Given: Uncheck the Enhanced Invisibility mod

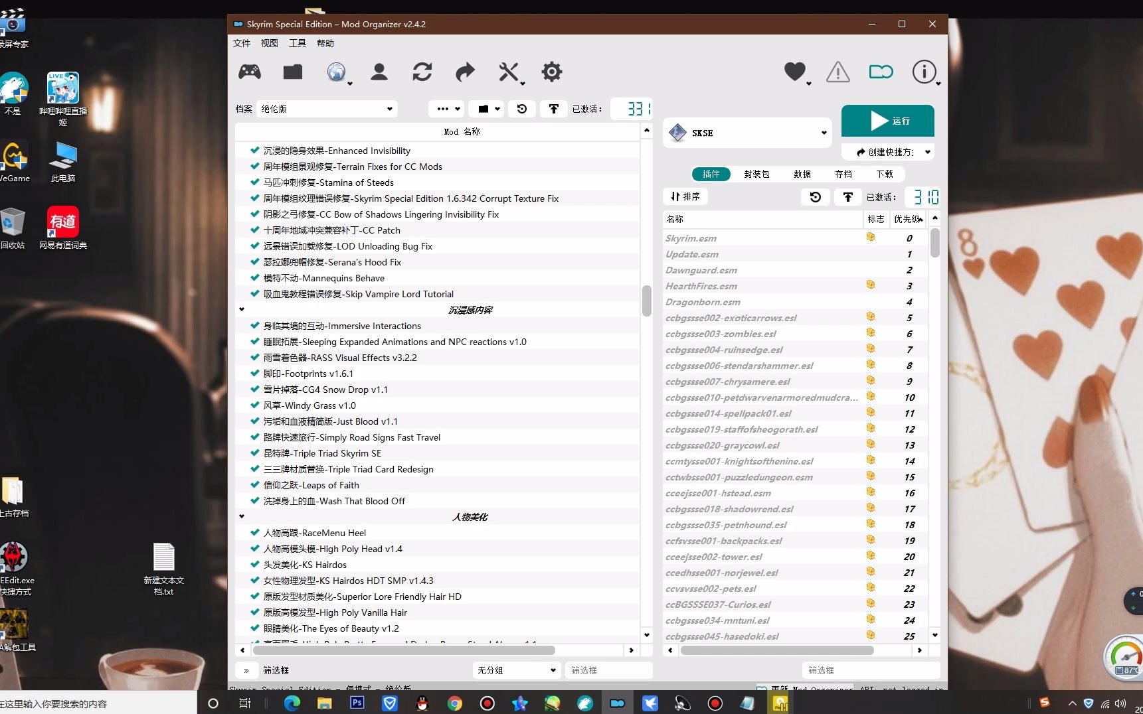Looking at the screenshot, I should (x=254, y=151).
